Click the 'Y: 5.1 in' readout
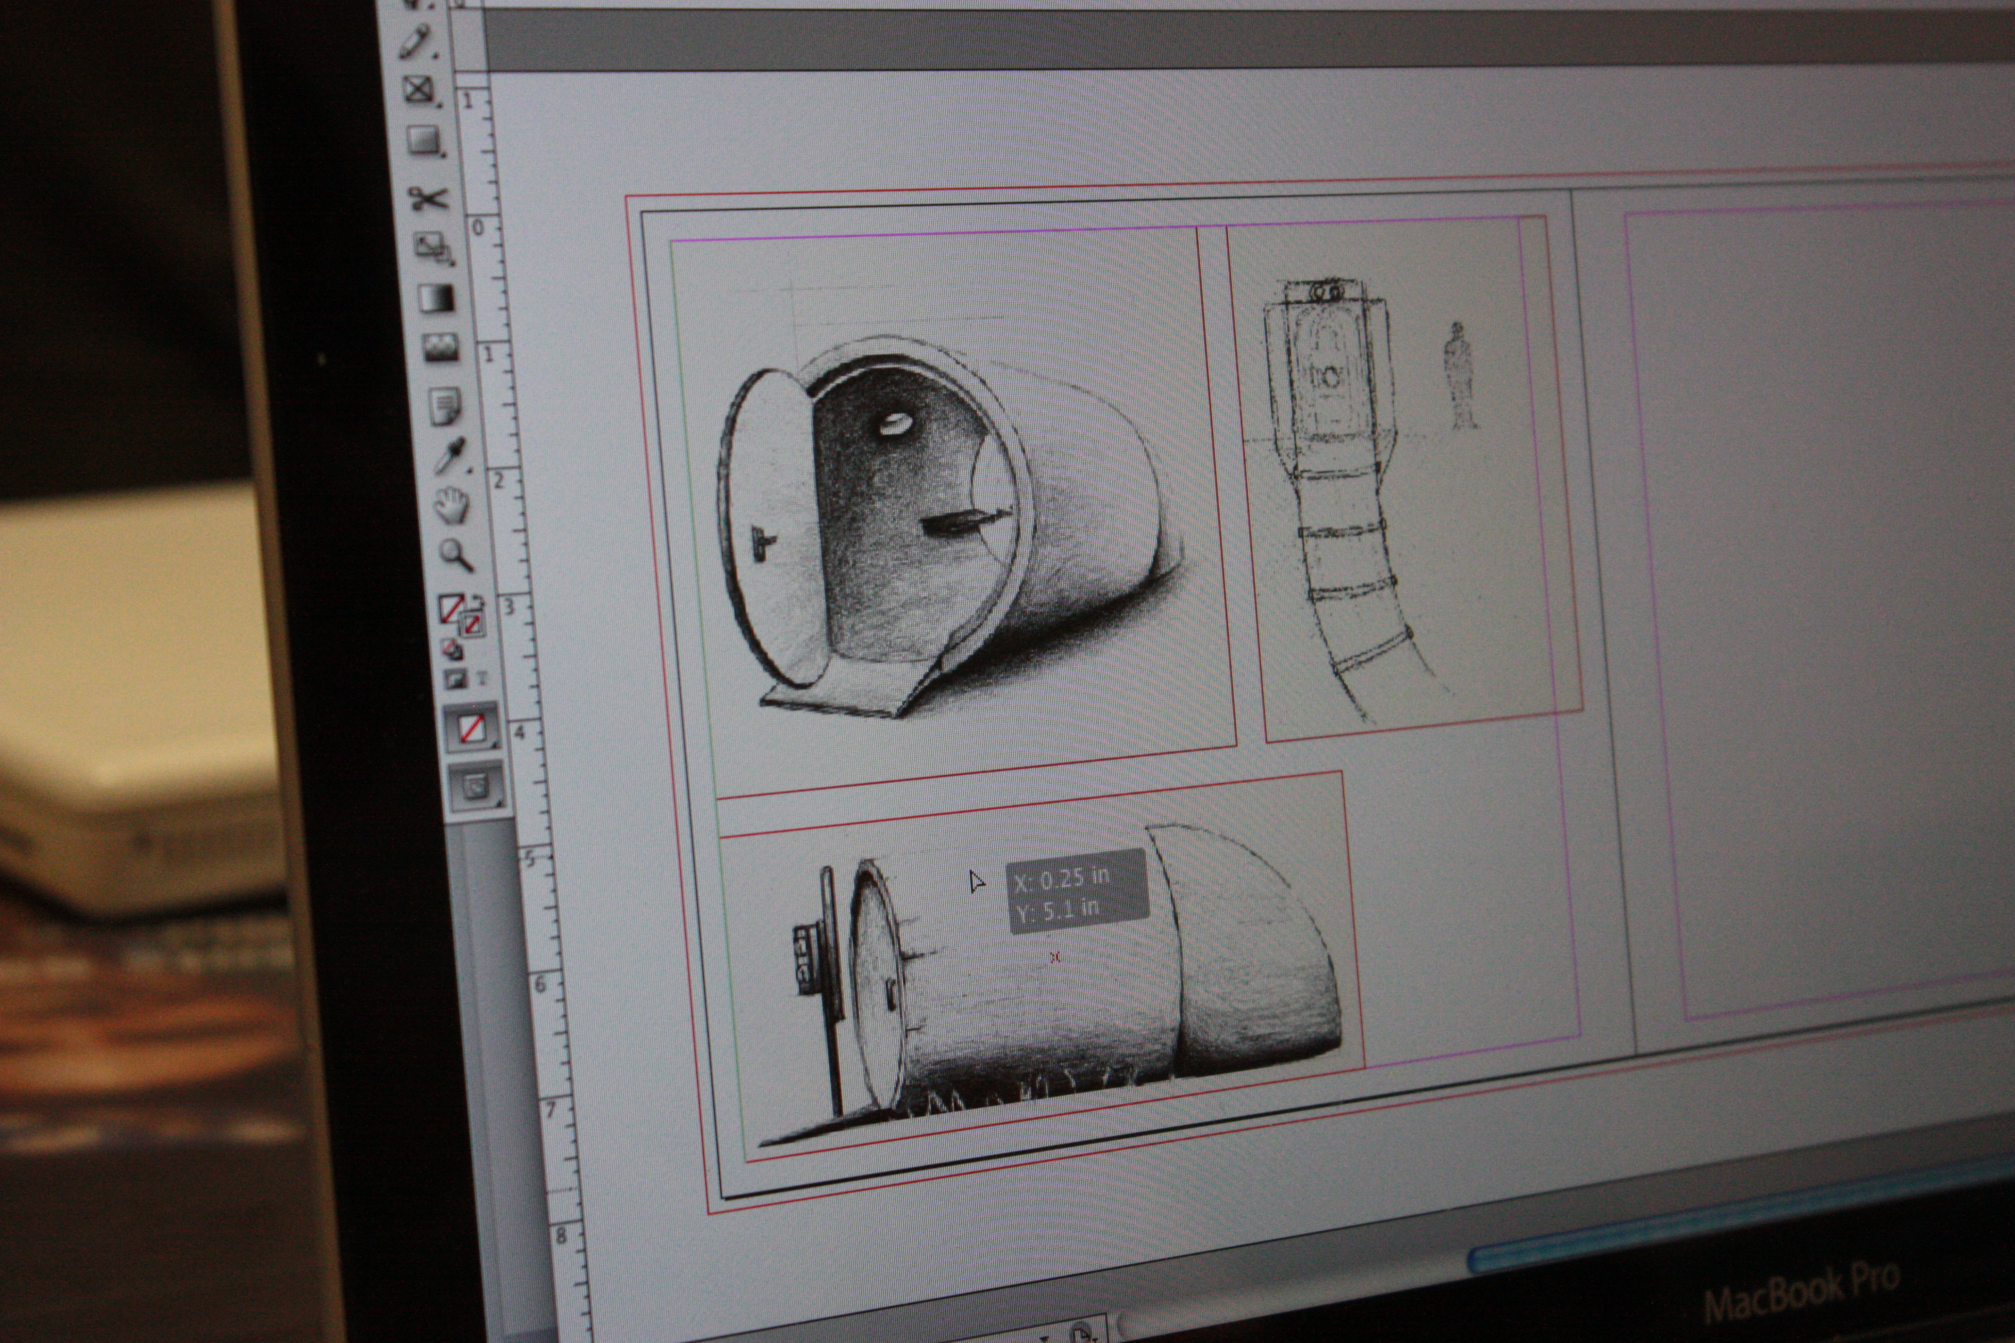 pos(1057,910)
